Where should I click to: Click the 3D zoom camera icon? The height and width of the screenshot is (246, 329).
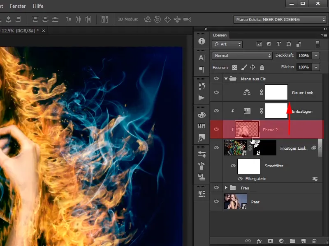pyautogui.click(x=187, y=19)
